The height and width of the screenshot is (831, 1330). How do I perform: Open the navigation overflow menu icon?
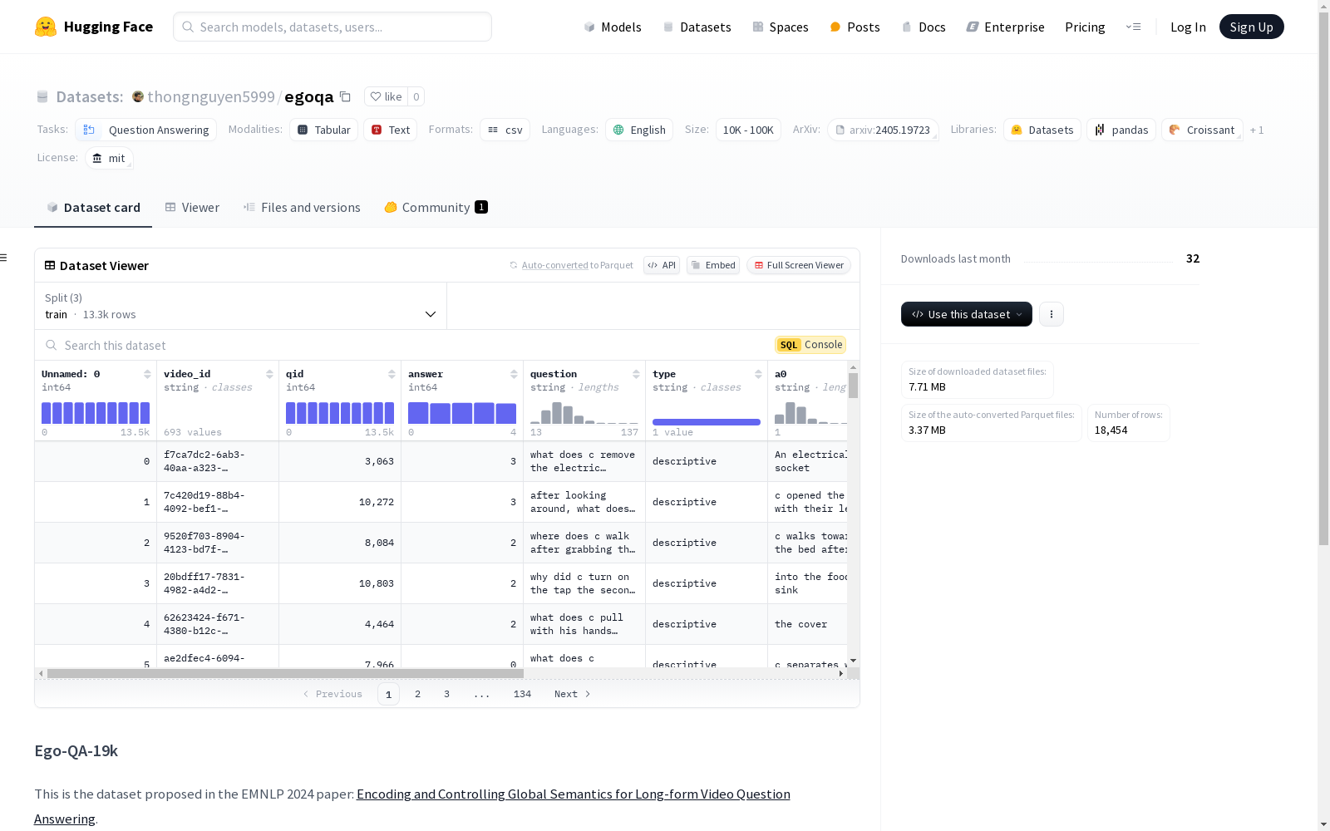pos(1133,27)
